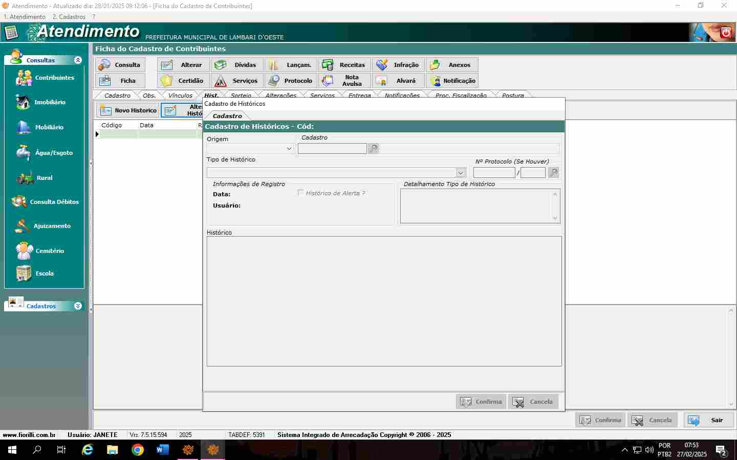Toggle the Histórico de Alerta checkbox
This screenshot has height=460, width=737.
point(300,193)
